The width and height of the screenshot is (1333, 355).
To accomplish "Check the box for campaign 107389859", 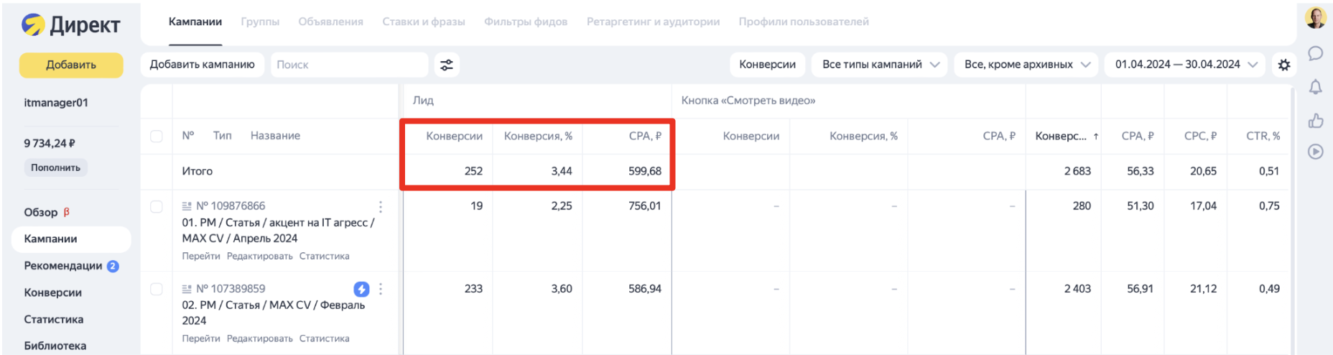I will (157, 289).
